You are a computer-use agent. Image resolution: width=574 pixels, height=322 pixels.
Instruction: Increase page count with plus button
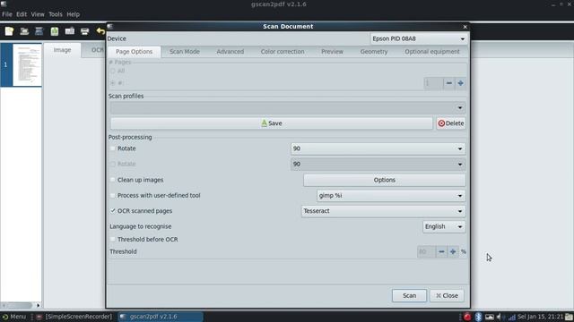tap(460, 83)
